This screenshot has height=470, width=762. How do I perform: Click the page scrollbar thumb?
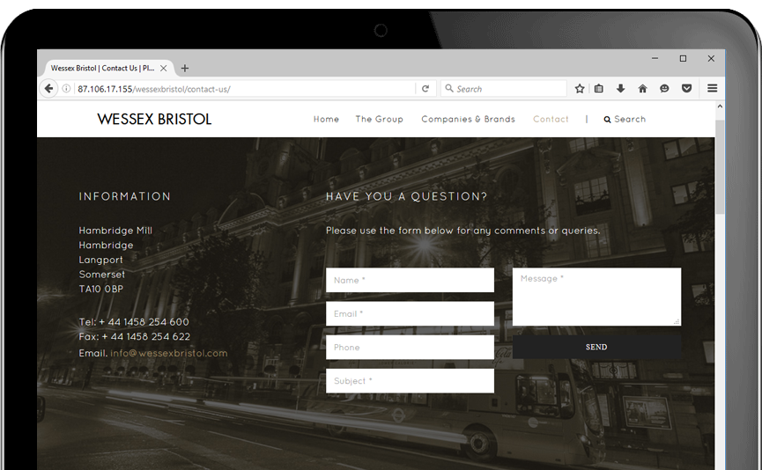720,165
